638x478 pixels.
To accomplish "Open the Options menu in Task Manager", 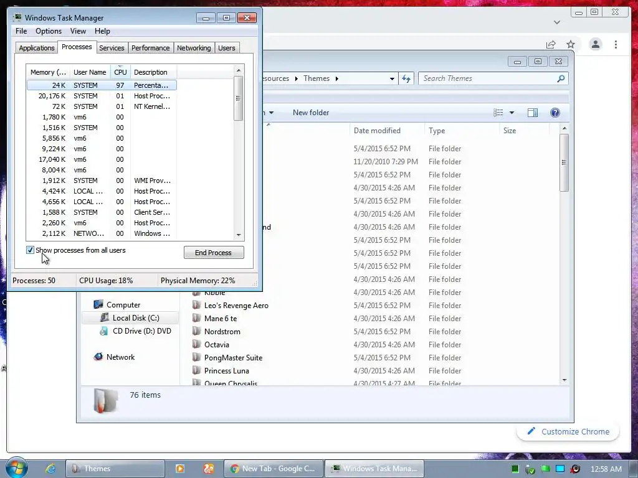I will point(49,31).
